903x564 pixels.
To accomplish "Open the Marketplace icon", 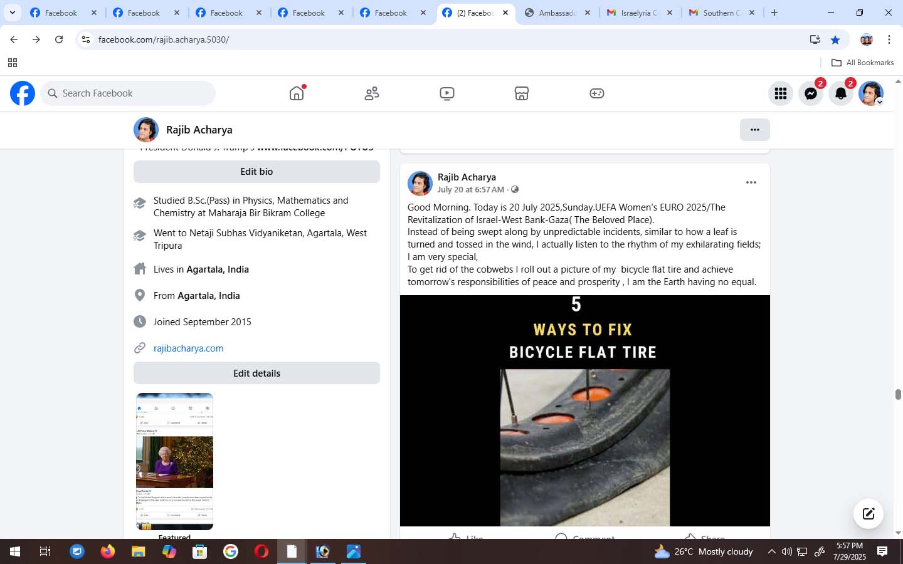I will tap(522, 93).
